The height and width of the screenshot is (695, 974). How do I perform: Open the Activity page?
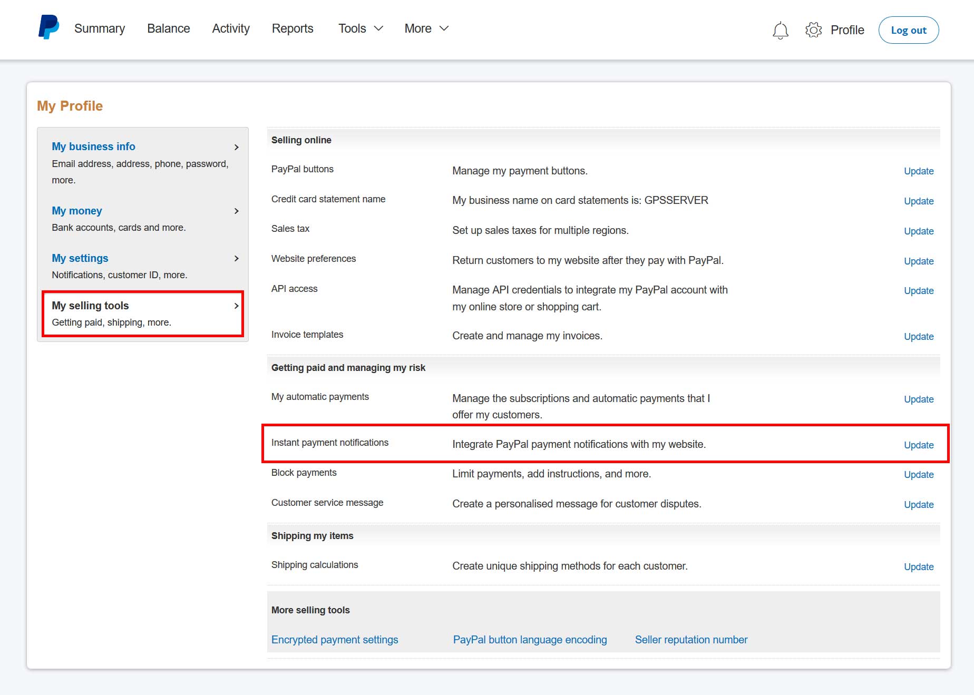[x=231, y=28]
